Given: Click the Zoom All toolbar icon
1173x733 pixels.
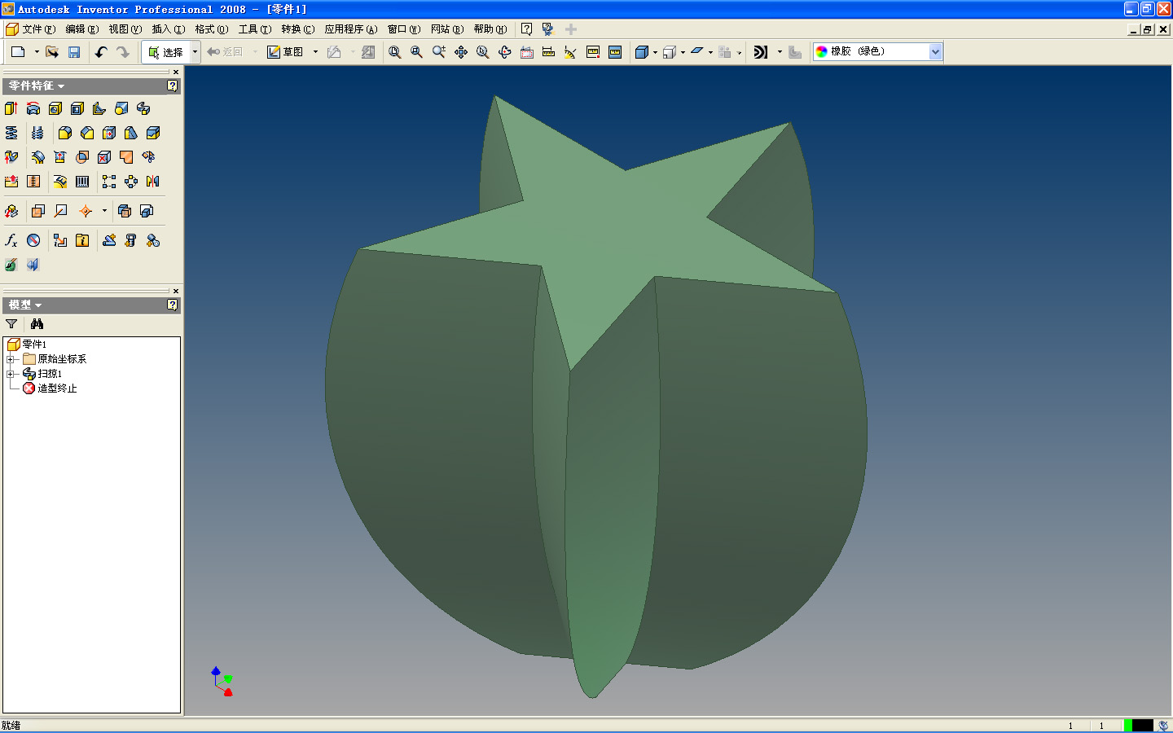Looking at the screenshot, I should (x=395, y=52).
